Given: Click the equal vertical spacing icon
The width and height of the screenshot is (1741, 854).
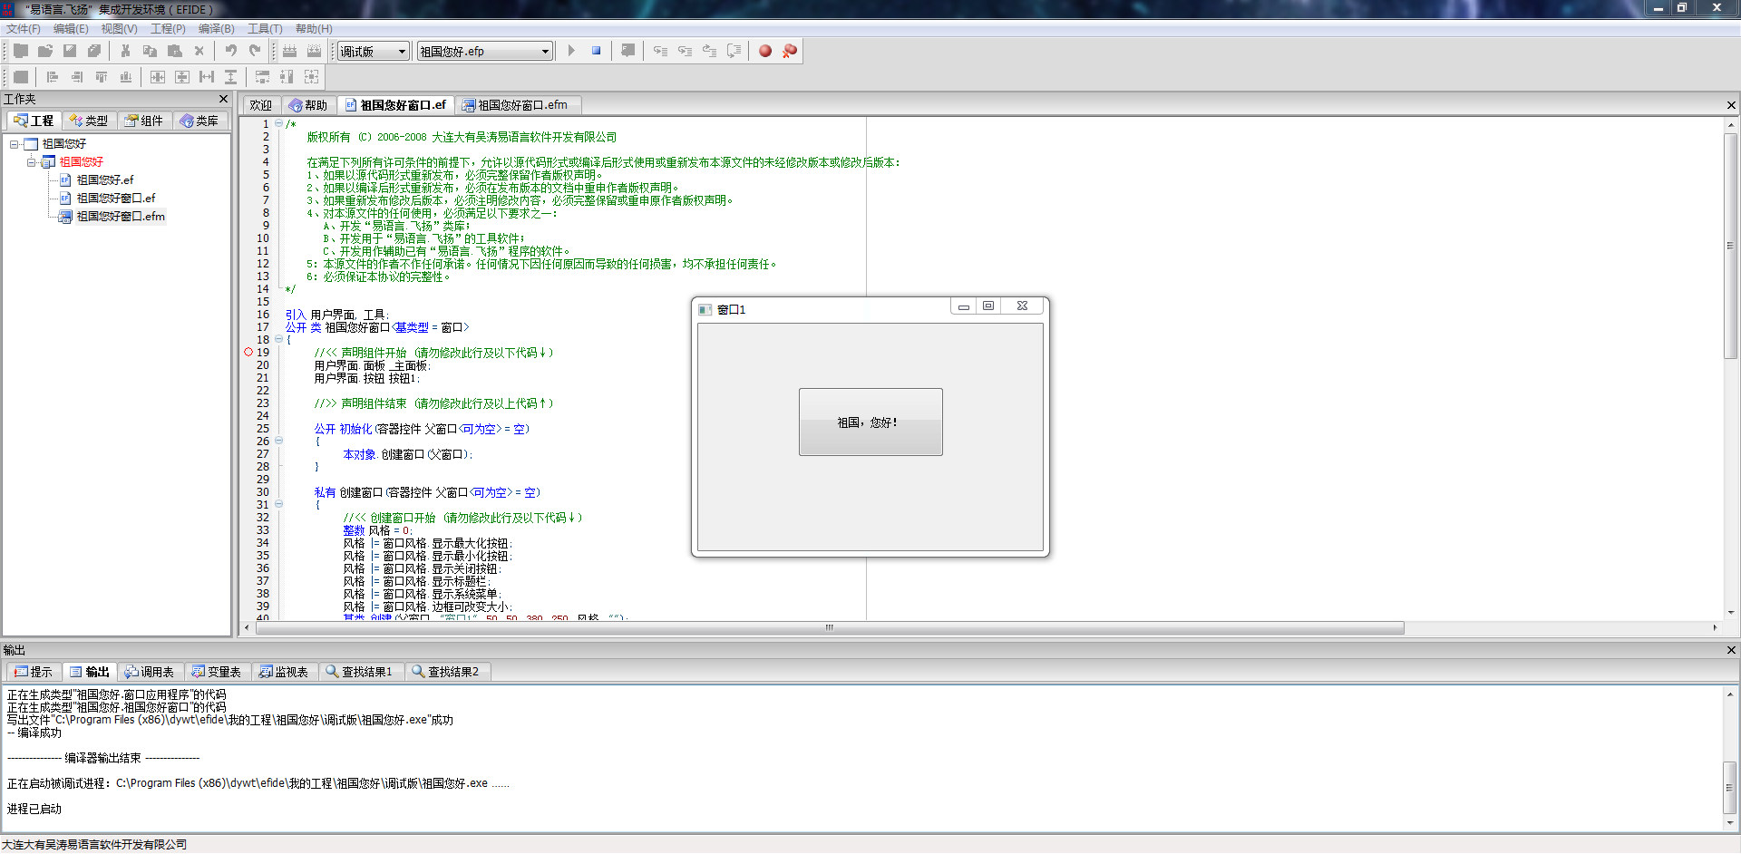Looking at the screenshot, I should (x=231, y=77).
